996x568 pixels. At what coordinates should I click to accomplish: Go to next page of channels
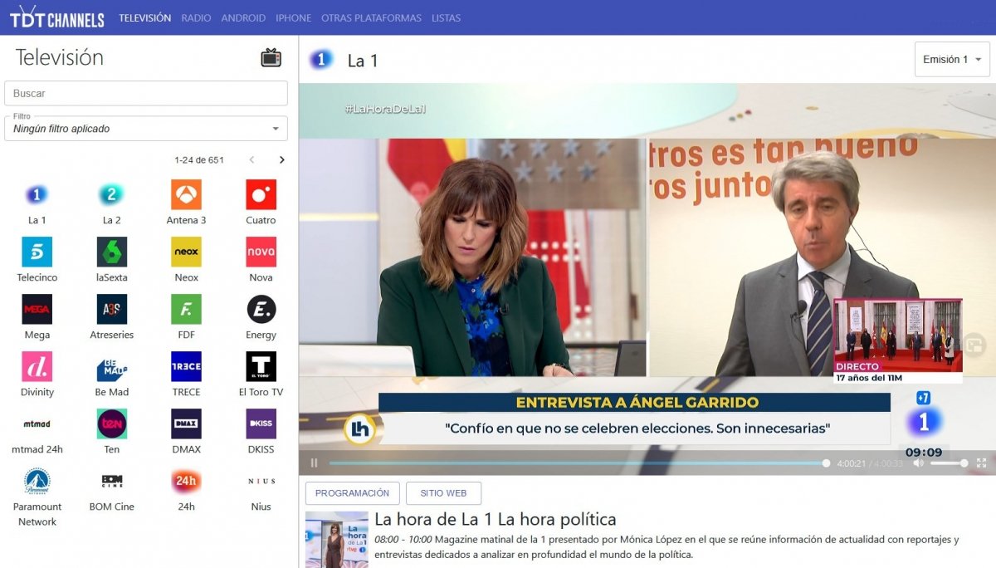pyautogui.click(x=281, y=160)
